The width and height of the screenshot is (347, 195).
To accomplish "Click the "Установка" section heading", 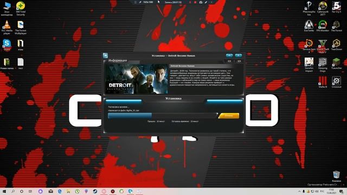I will coord(173,99).
